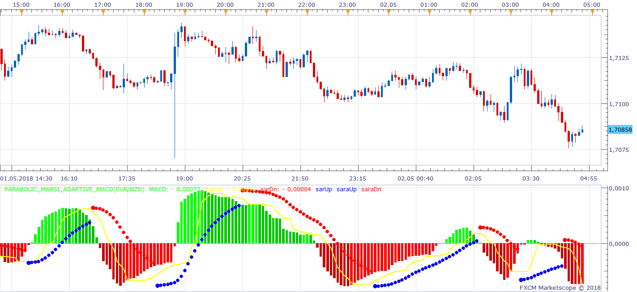The width and height of the screenshot is (637, 292).
Task: Click the orange marker above 01:00
Action: (x=429, y=12)
